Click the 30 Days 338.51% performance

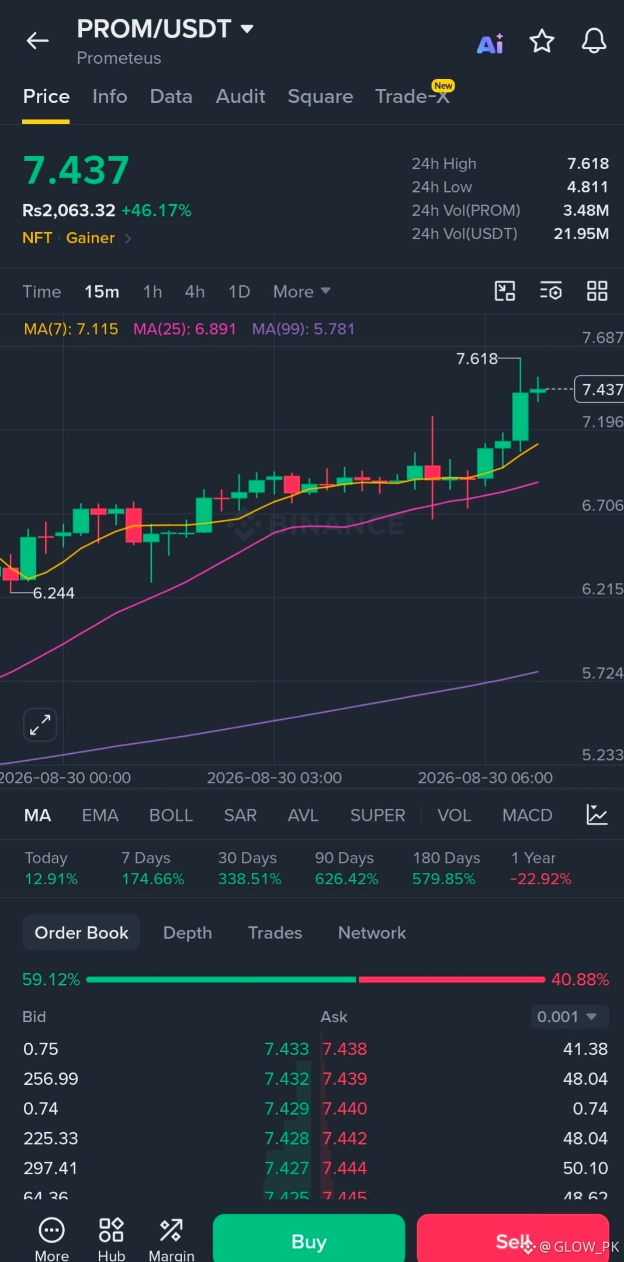pyautogui.click(x=249, y=868)
